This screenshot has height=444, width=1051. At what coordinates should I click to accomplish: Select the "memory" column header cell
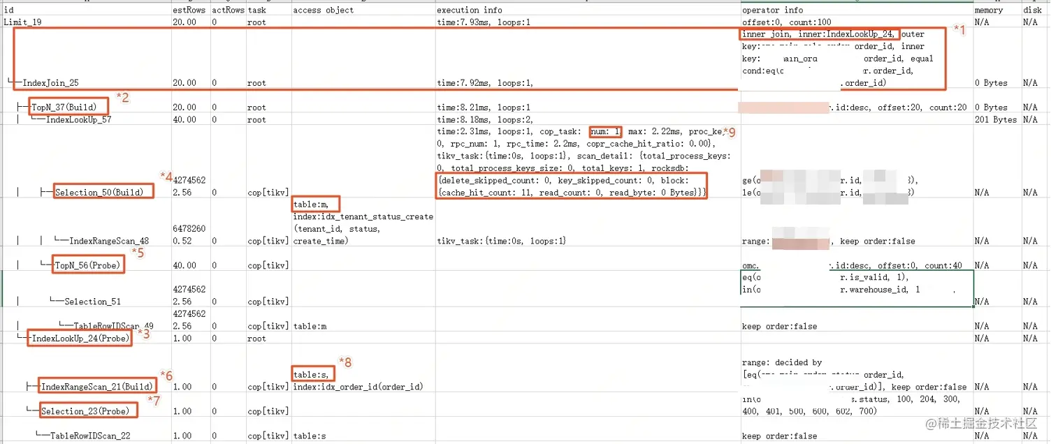coord(996,10)
